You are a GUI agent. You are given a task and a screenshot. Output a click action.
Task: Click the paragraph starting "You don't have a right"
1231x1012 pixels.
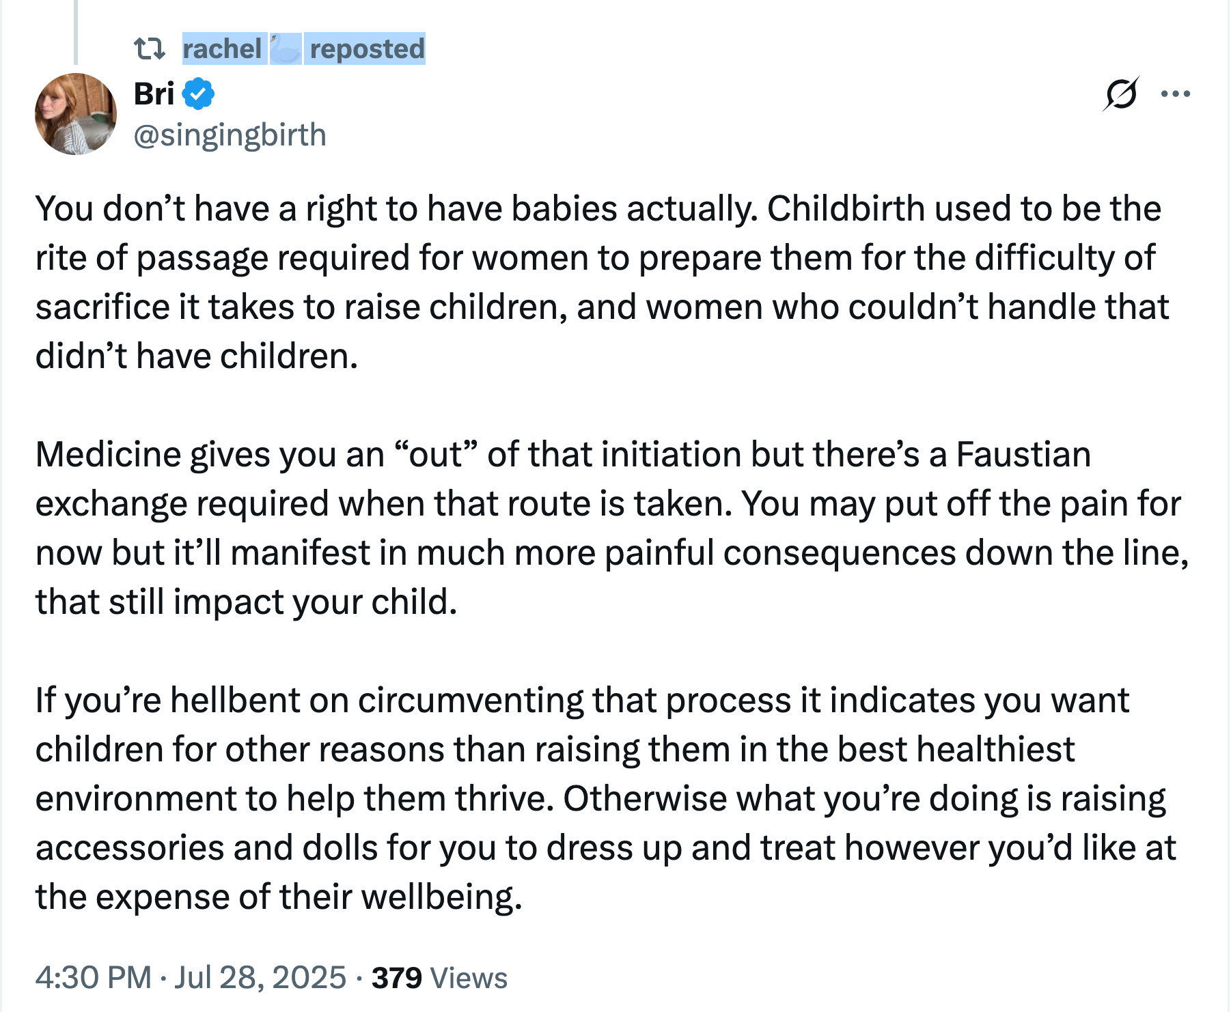click(602, 282)
